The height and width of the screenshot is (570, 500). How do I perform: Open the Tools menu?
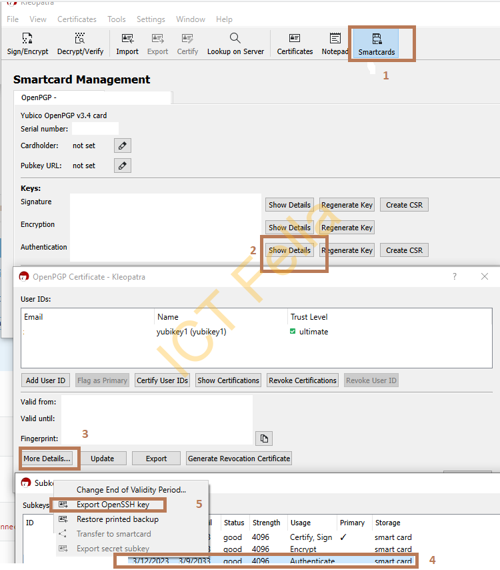pos(117,19)
